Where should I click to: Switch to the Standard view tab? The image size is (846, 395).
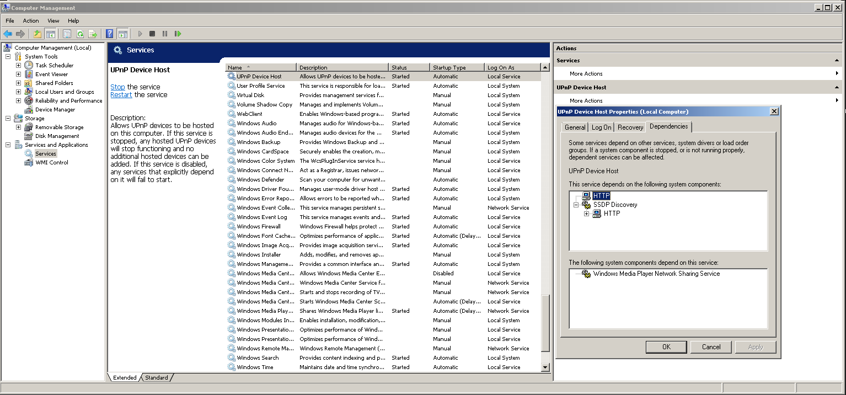click(157, 378)
